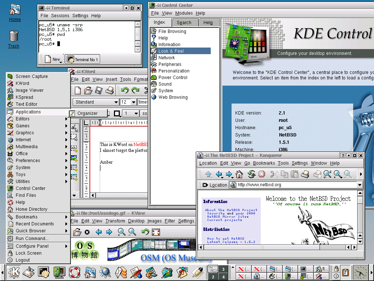
Task: Open the Sessions menu in Terminal
Action: point(60,15)
